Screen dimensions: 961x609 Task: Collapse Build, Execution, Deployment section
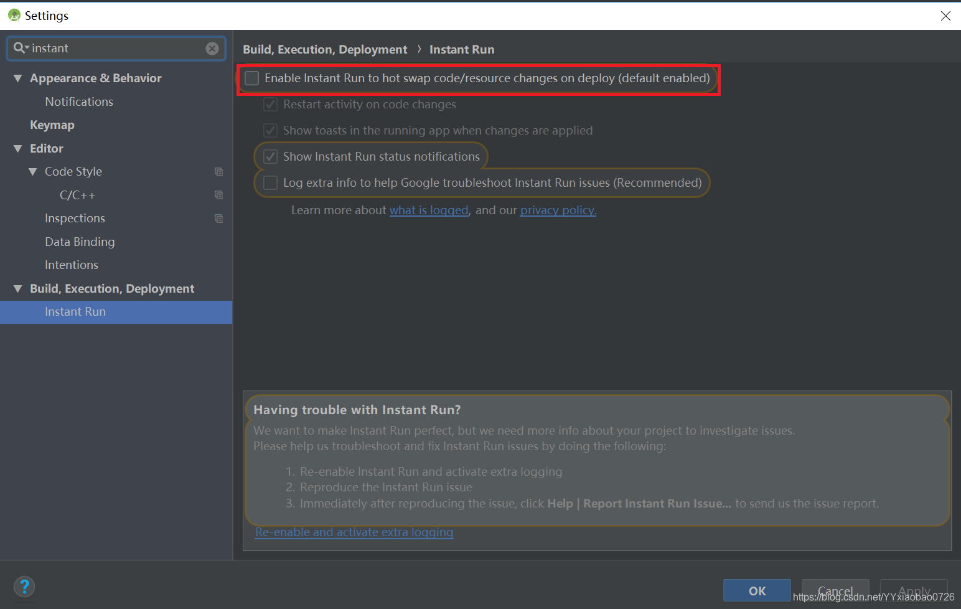pos(17,289)
